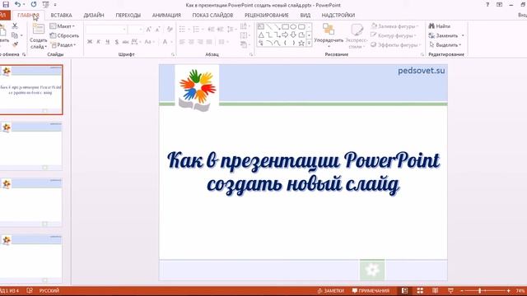Click the Сбросить reset button

pos(64,35)
